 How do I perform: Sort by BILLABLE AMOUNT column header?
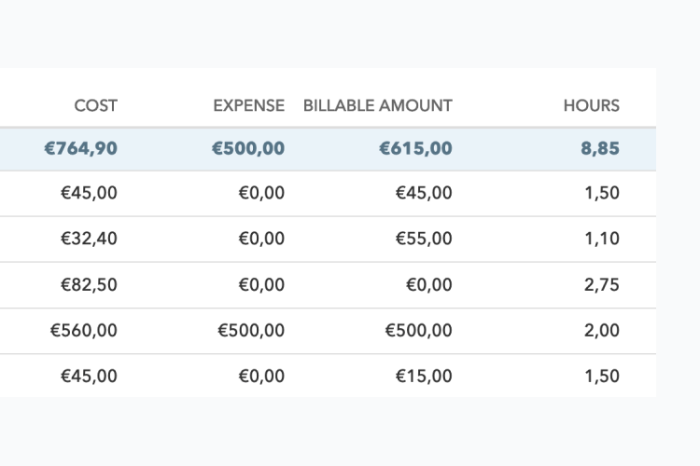pyautogui.click(x=377, y=105)
